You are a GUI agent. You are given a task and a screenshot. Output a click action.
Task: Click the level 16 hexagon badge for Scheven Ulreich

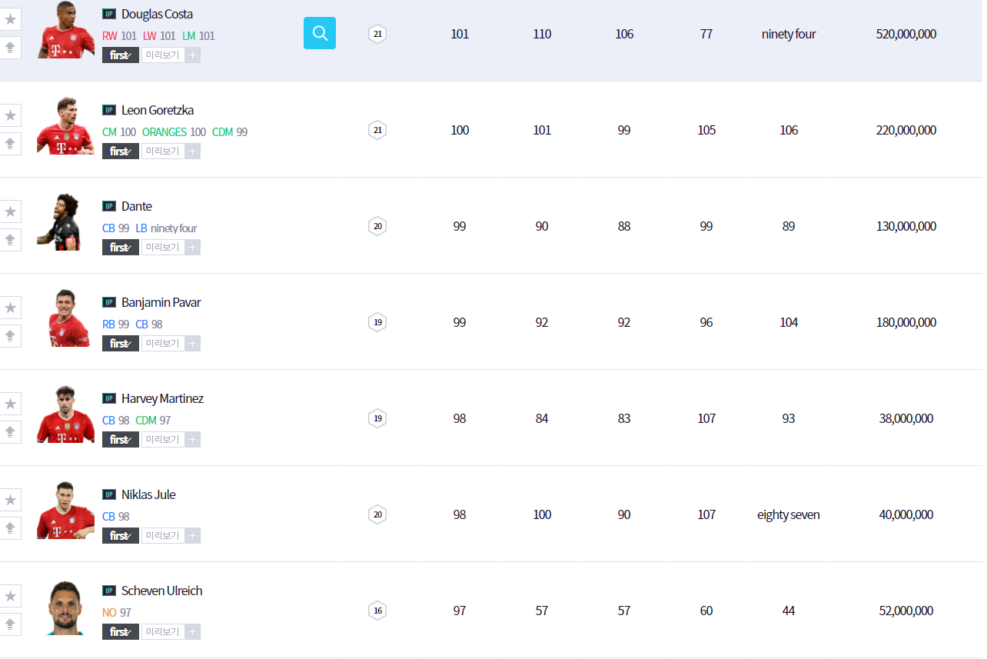tap(377, 611)
